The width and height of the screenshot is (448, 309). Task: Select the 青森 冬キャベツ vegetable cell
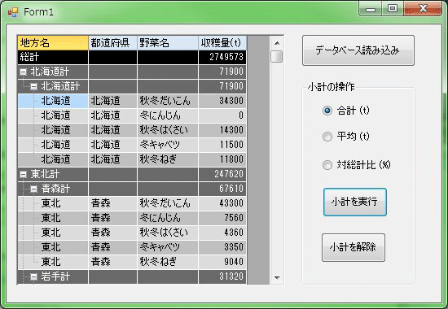pyautogui.click(x=168, y=247)
